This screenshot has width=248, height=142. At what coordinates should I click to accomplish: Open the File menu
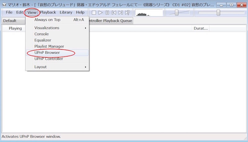(x=9, y=12)
